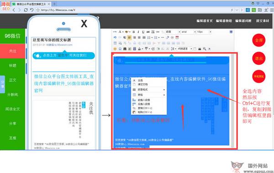The height and width of the screenshot is (173, 274).
Task: Apply strikethrough from editor toolbar
Action: click(148, 32)
